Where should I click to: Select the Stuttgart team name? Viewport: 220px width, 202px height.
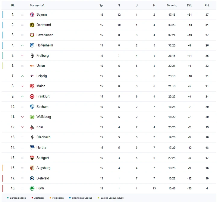tap(42, 158)
